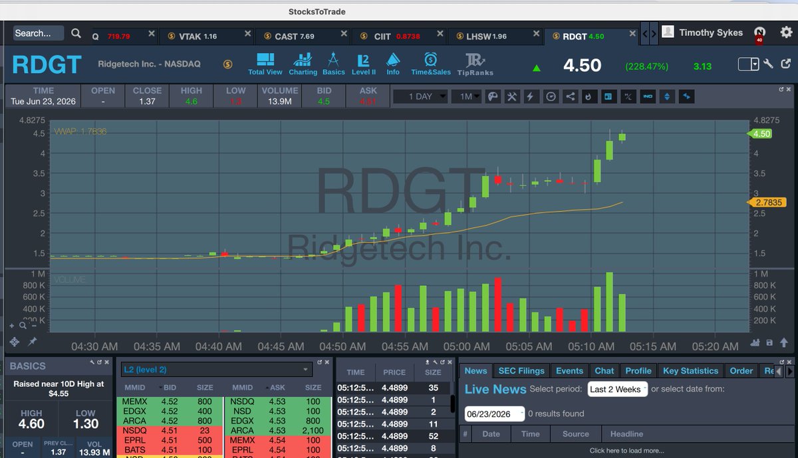Viewport: 798px width, 458px height.
Task: Open the Last 2 Weeks period dropdown
Action: point(617,389)
